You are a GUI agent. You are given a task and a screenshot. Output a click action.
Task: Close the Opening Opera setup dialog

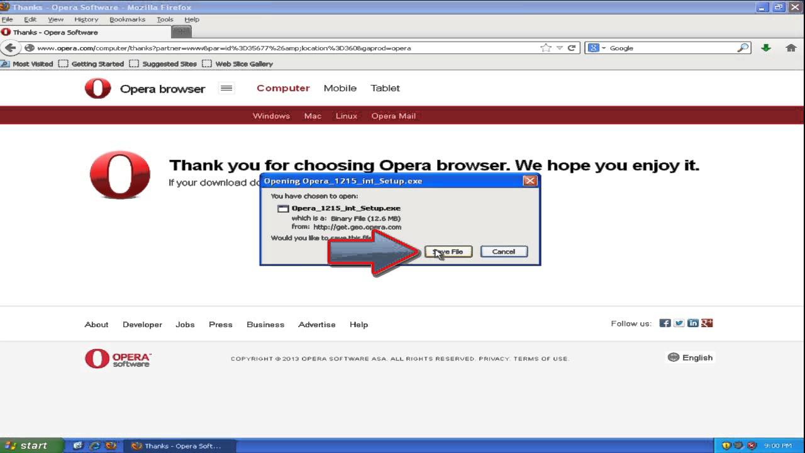[x=530, y=181]
